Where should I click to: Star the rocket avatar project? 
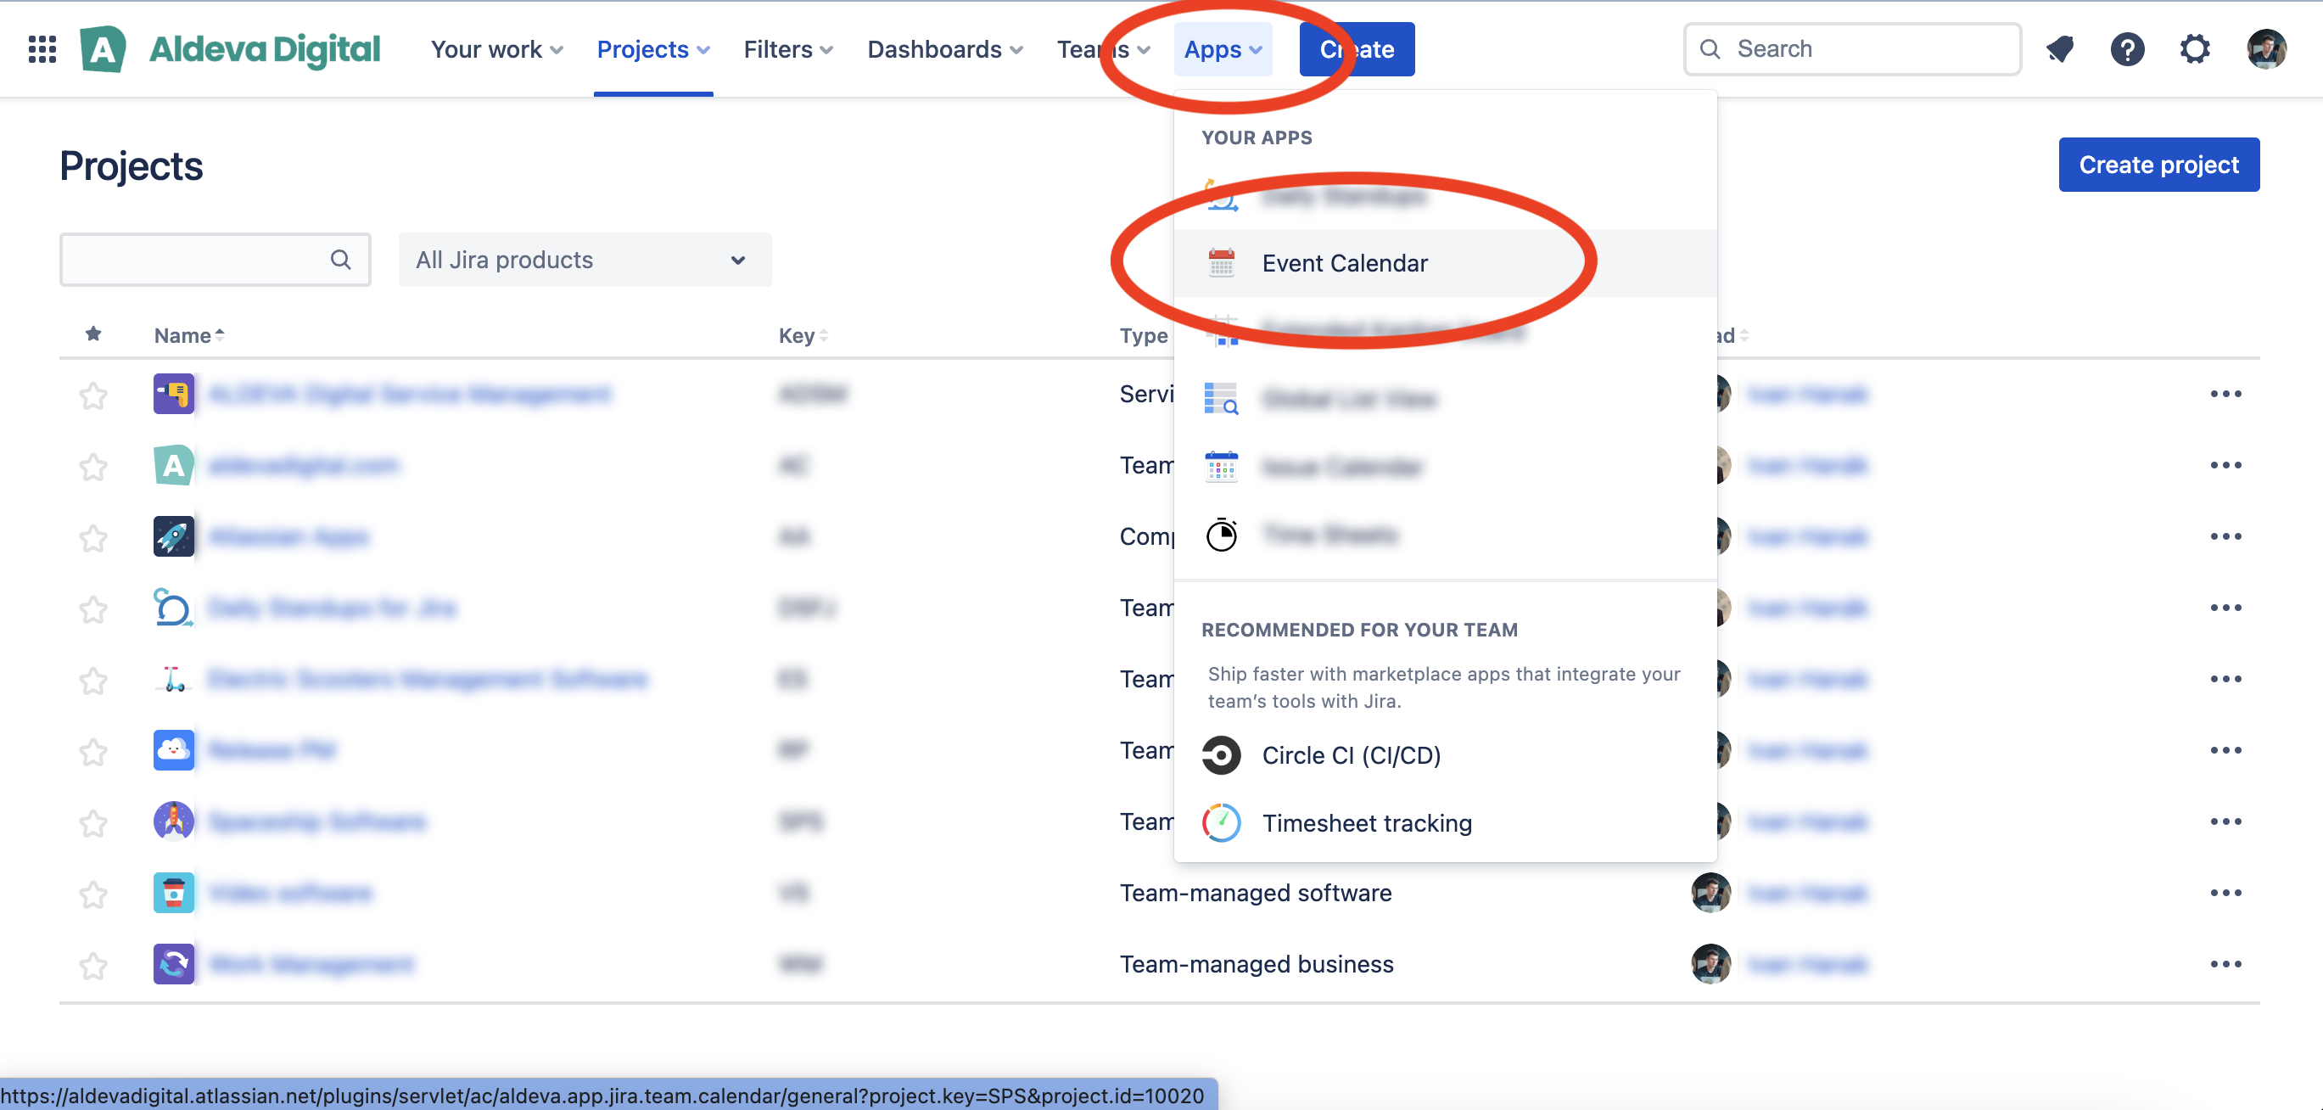(x=92, y=537)
